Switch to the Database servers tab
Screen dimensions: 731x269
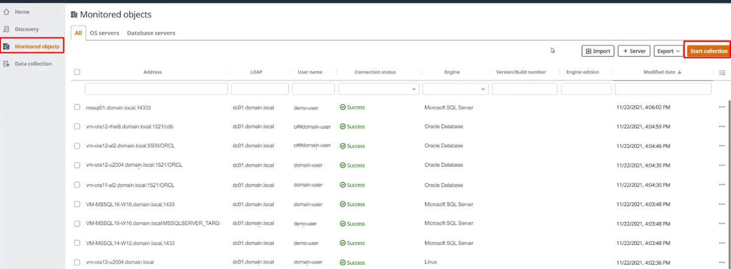(151, 33)
